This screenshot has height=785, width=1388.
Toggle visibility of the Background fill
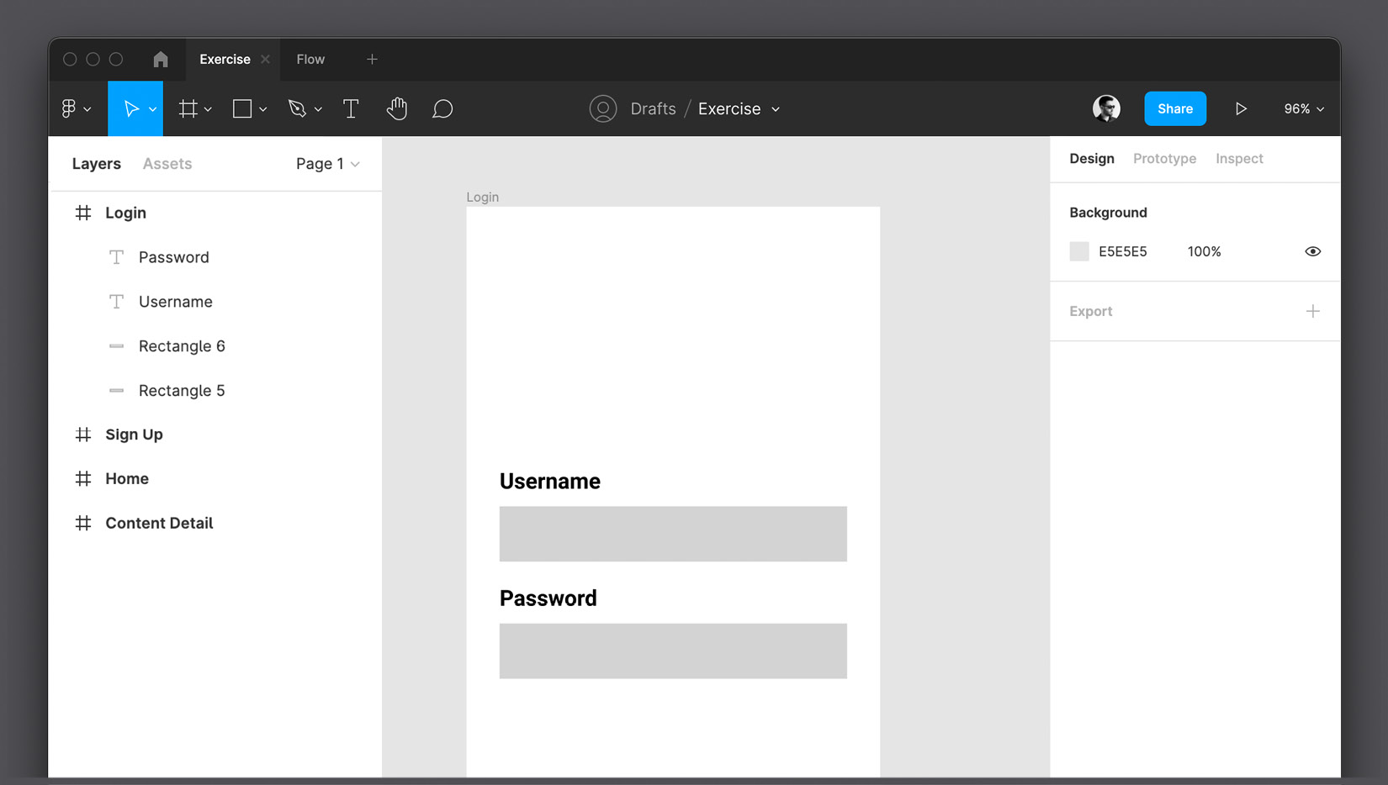click(1313, 251)
